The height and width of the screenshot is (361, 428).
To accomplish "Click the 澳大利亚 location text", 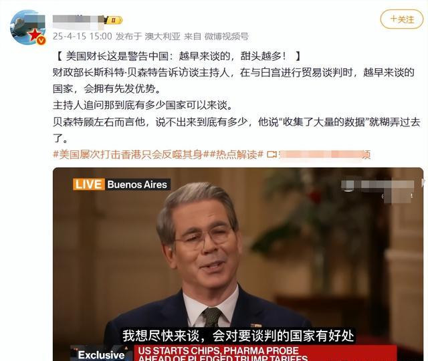I will point(163,36).
